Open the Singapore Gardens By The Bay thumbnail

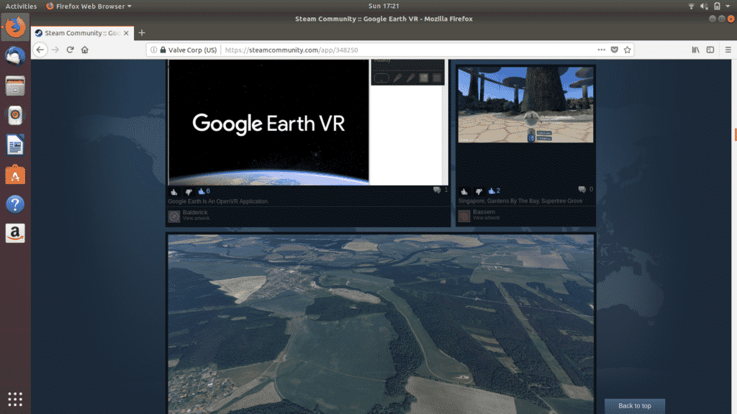coord(525,105)
